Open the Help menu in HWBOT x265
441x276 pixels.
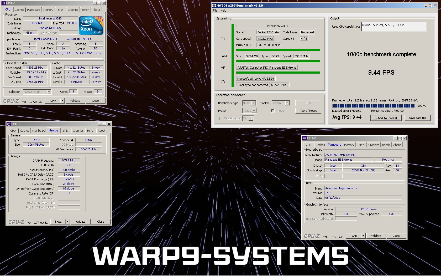pos(223,11)
